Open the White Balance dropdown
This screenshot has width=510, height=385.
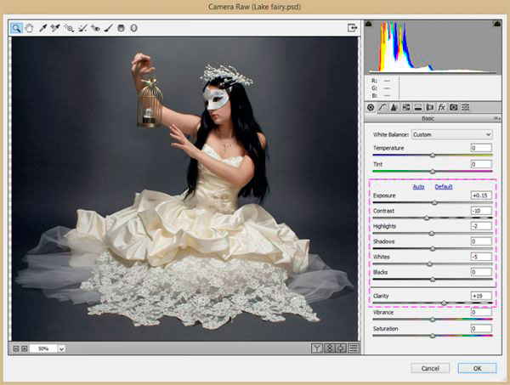452,134
